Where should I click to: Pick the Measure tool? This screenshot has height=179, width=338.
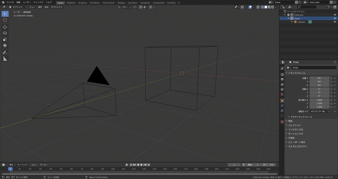pyautogui.click(x=5, y=59)
